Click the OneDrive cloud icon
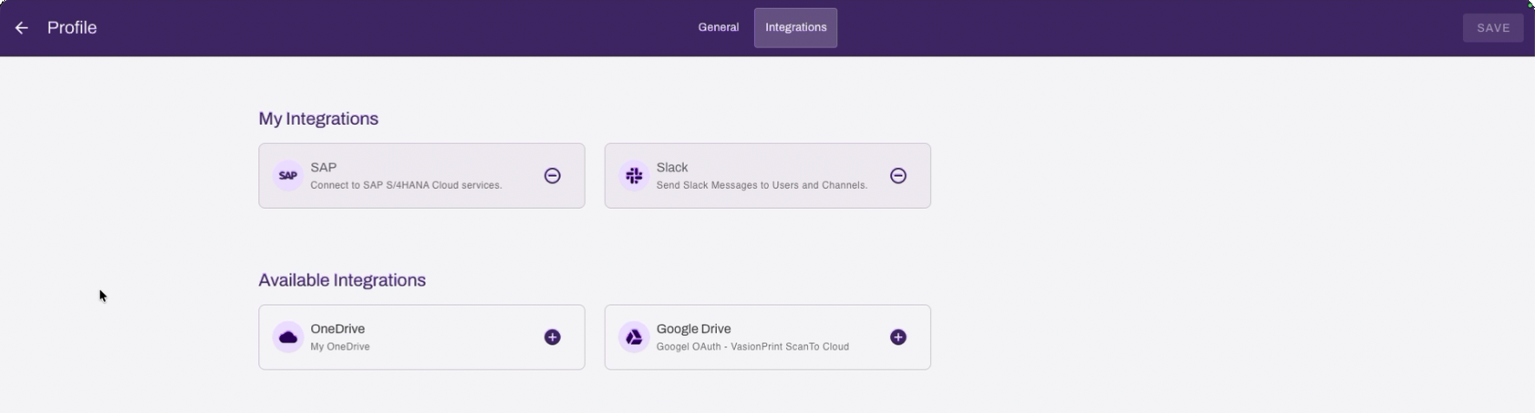 coord(288,337)
